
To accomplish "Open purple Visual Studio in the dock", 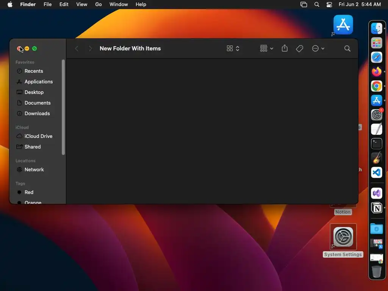I will [376, 193].
